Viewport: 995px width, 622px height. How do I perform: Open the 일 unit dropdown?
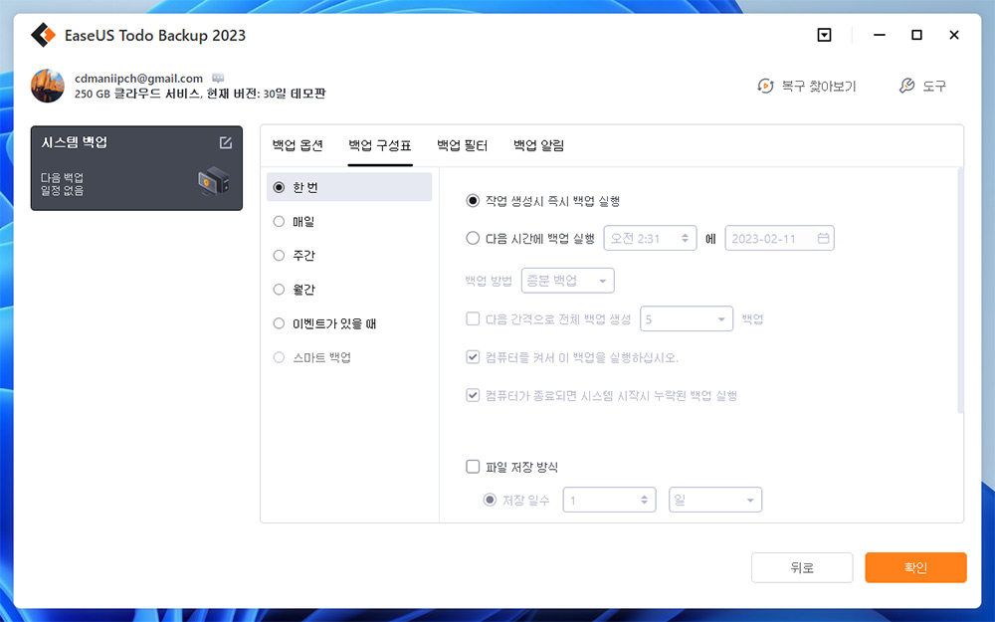715,501
